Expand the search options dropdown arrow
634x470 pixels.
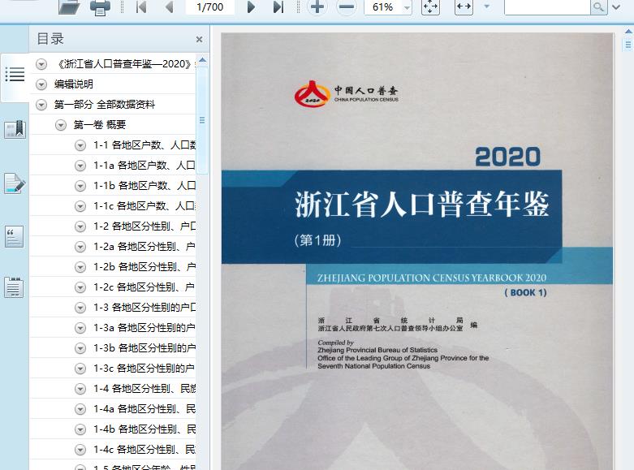618,7
